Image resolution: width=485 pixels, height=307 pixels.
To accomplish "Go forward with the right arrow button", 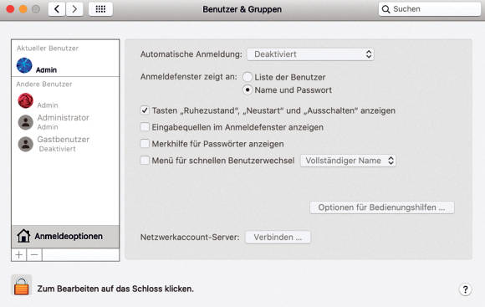I will (74, 9).
